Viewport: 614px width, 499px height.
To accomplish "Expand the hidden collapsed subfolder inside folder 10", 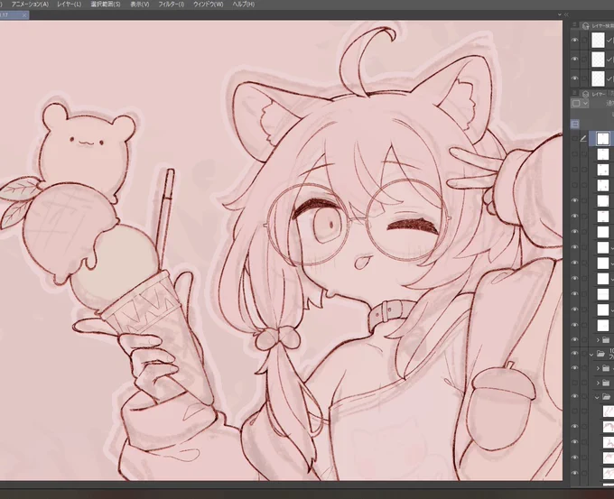I will (x=598, y=383).
